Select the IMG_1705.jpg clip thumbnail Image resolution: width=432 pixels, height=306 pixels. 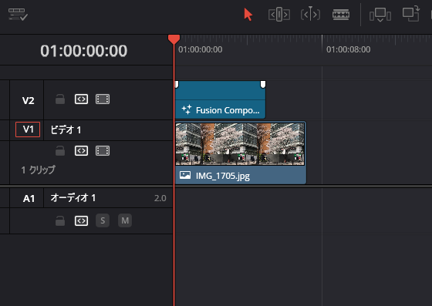point(240,144)
